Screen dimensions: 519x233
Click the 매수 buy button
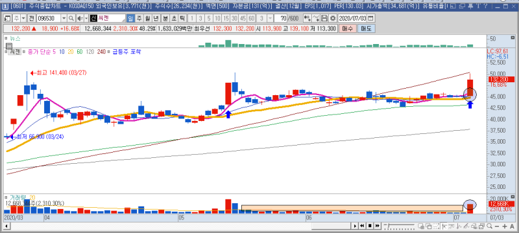coord(348,28)
